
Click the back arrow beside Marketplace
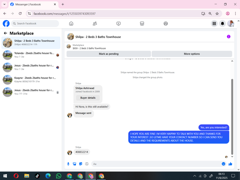5,33
